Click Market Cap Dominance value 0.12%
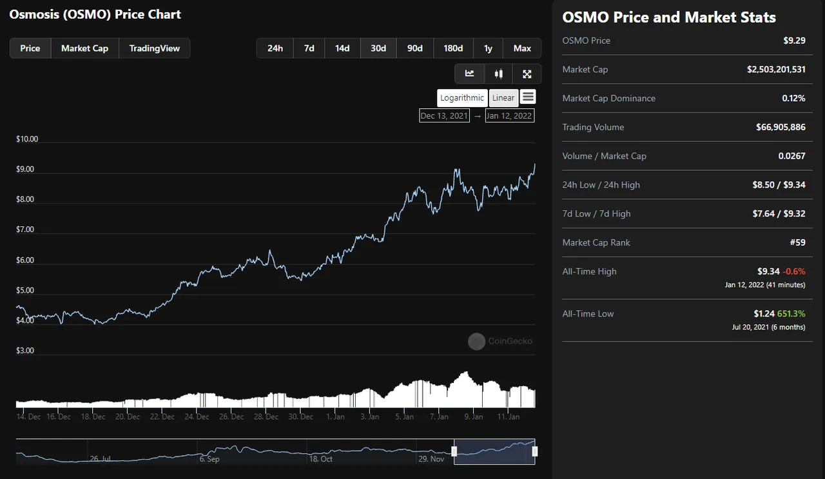825x479 pixels. pyautogui.click(x=793, y=99)
